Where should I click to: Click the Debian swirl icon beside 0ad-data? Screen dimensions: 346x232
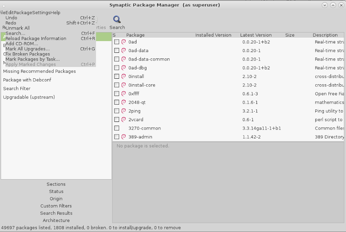coord(123,51)
